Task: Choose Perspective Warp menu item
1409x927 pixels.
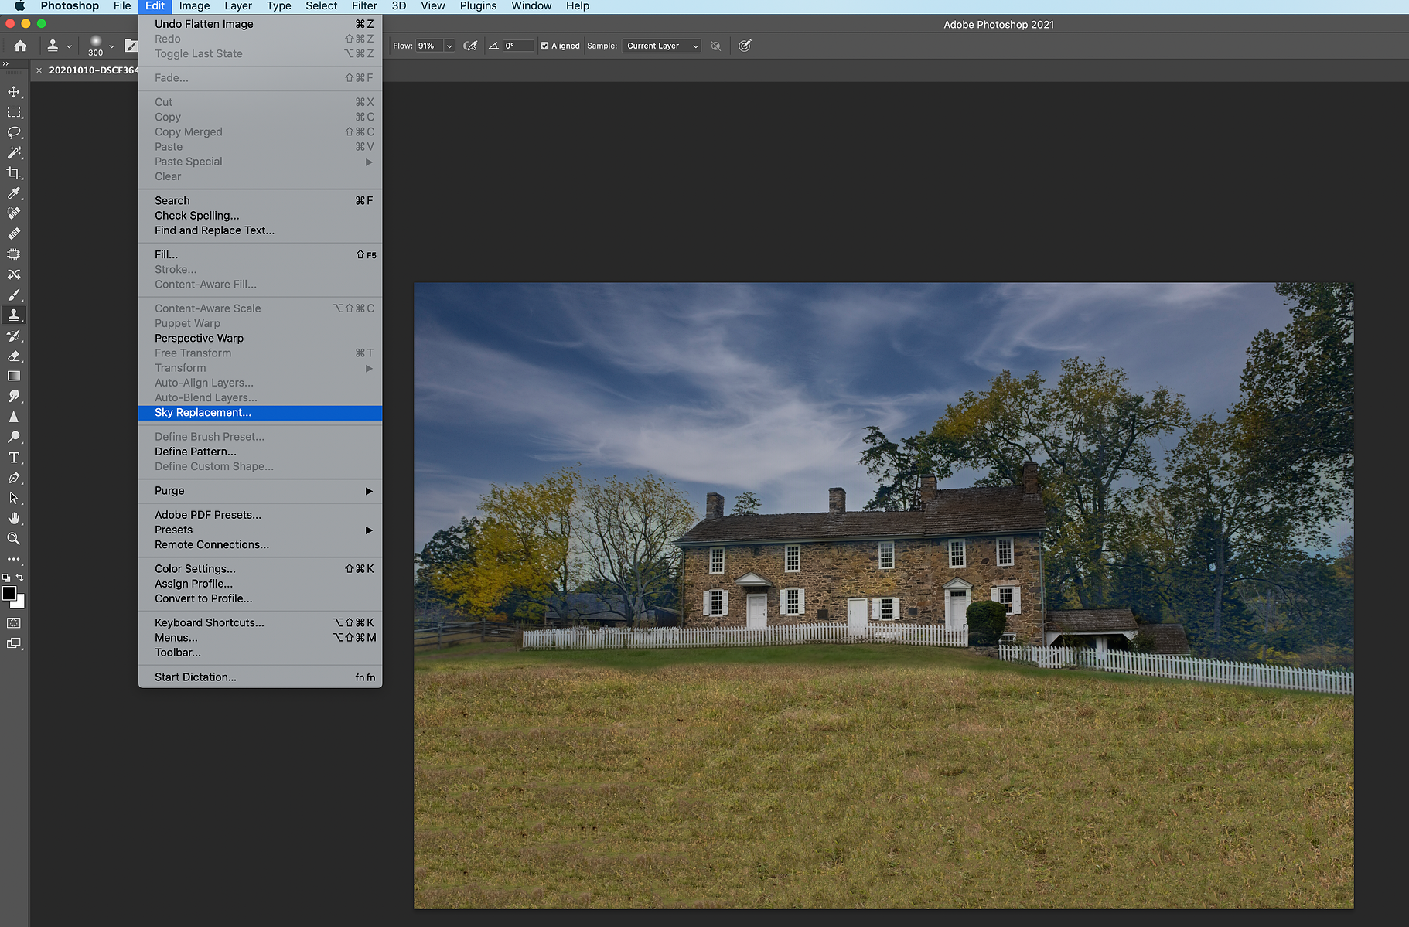Action: point(260,338)
